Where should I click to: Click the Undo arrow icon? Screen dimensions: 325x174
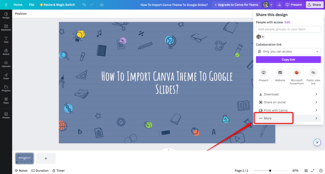click(84, 5)
